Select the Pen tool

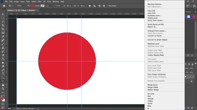click(x=3, y=70)
